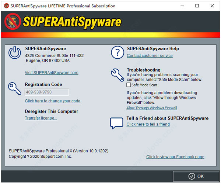Select the address line 4325 Commerce St. Ste 111-422
The width and height of the screenshot is (221, 183).
[x=54, y=56]
